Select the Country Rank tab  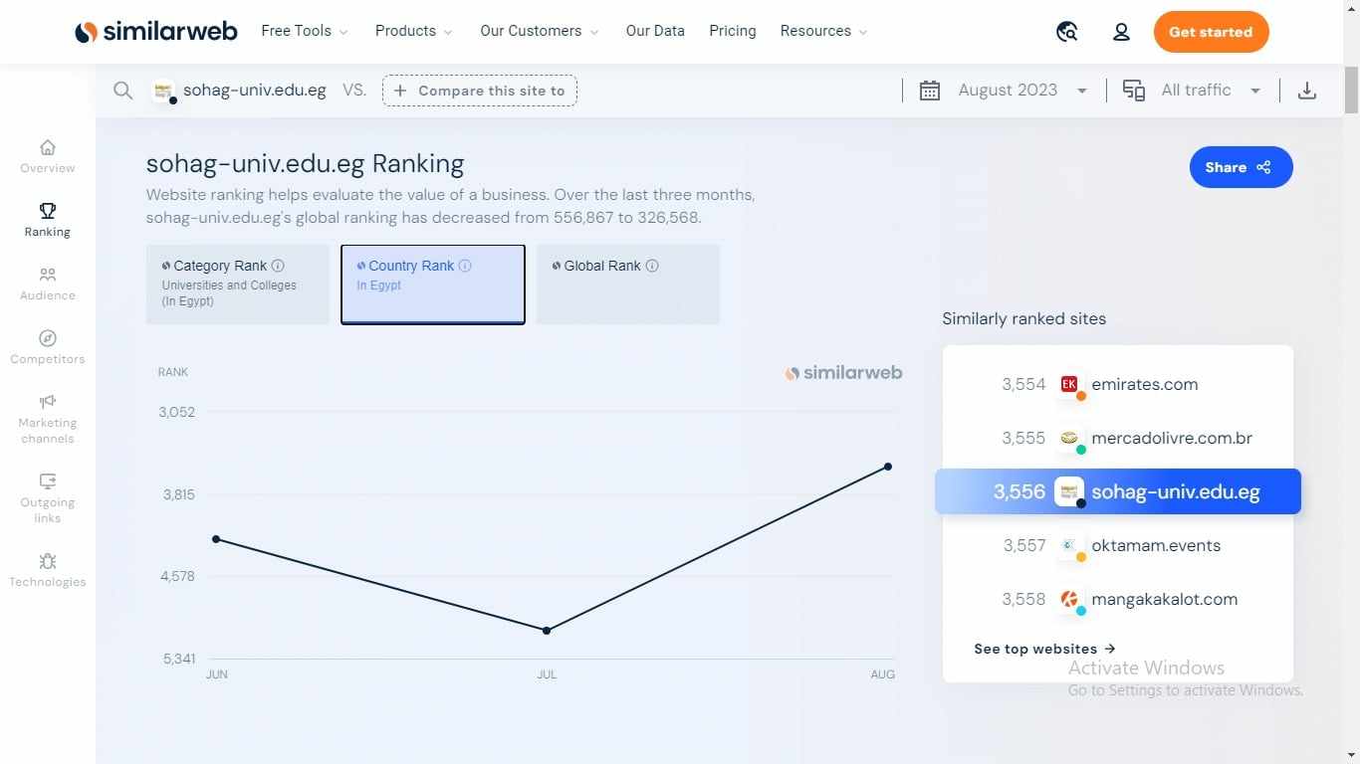click(x=432, y=284)
